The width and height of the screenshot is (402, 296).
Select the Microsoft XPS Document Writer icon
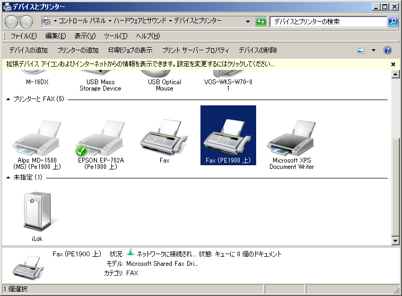292,139
